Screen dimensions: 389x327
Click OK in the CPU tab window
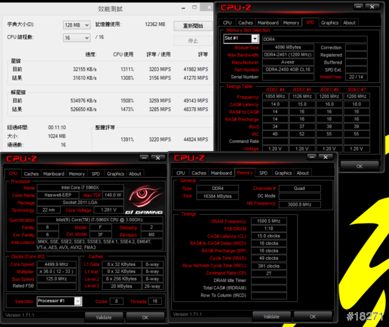coord(145,317)
